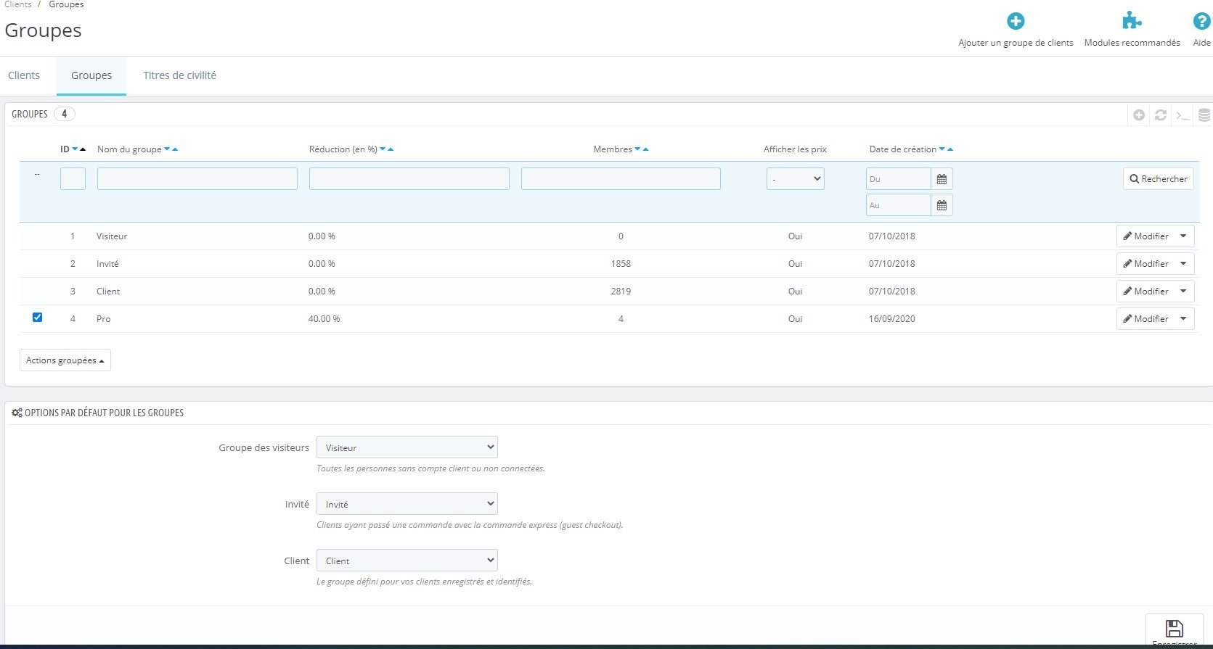Open Afficher les prix filter dropdown
1213x649 pixels.
[795, 178]
